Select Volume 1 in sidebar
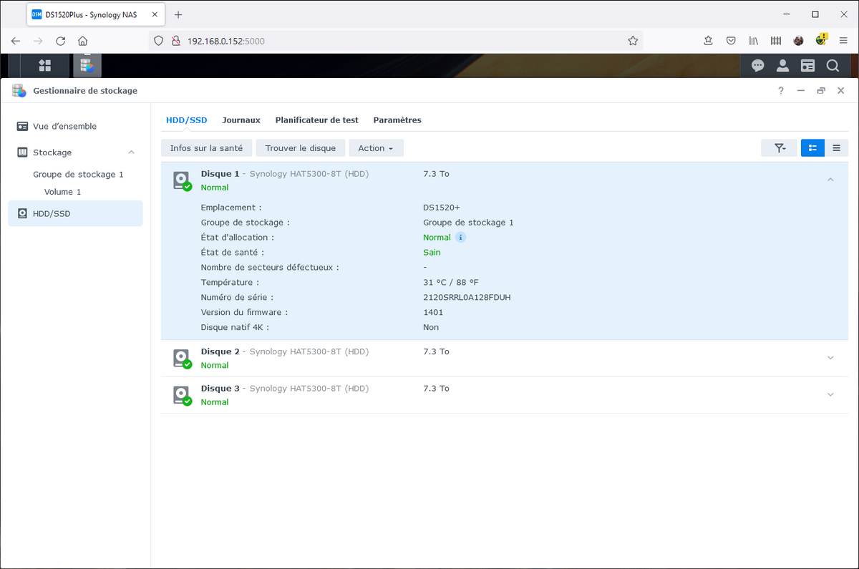Viewport: 859px width, 569px height. point(62,192)
